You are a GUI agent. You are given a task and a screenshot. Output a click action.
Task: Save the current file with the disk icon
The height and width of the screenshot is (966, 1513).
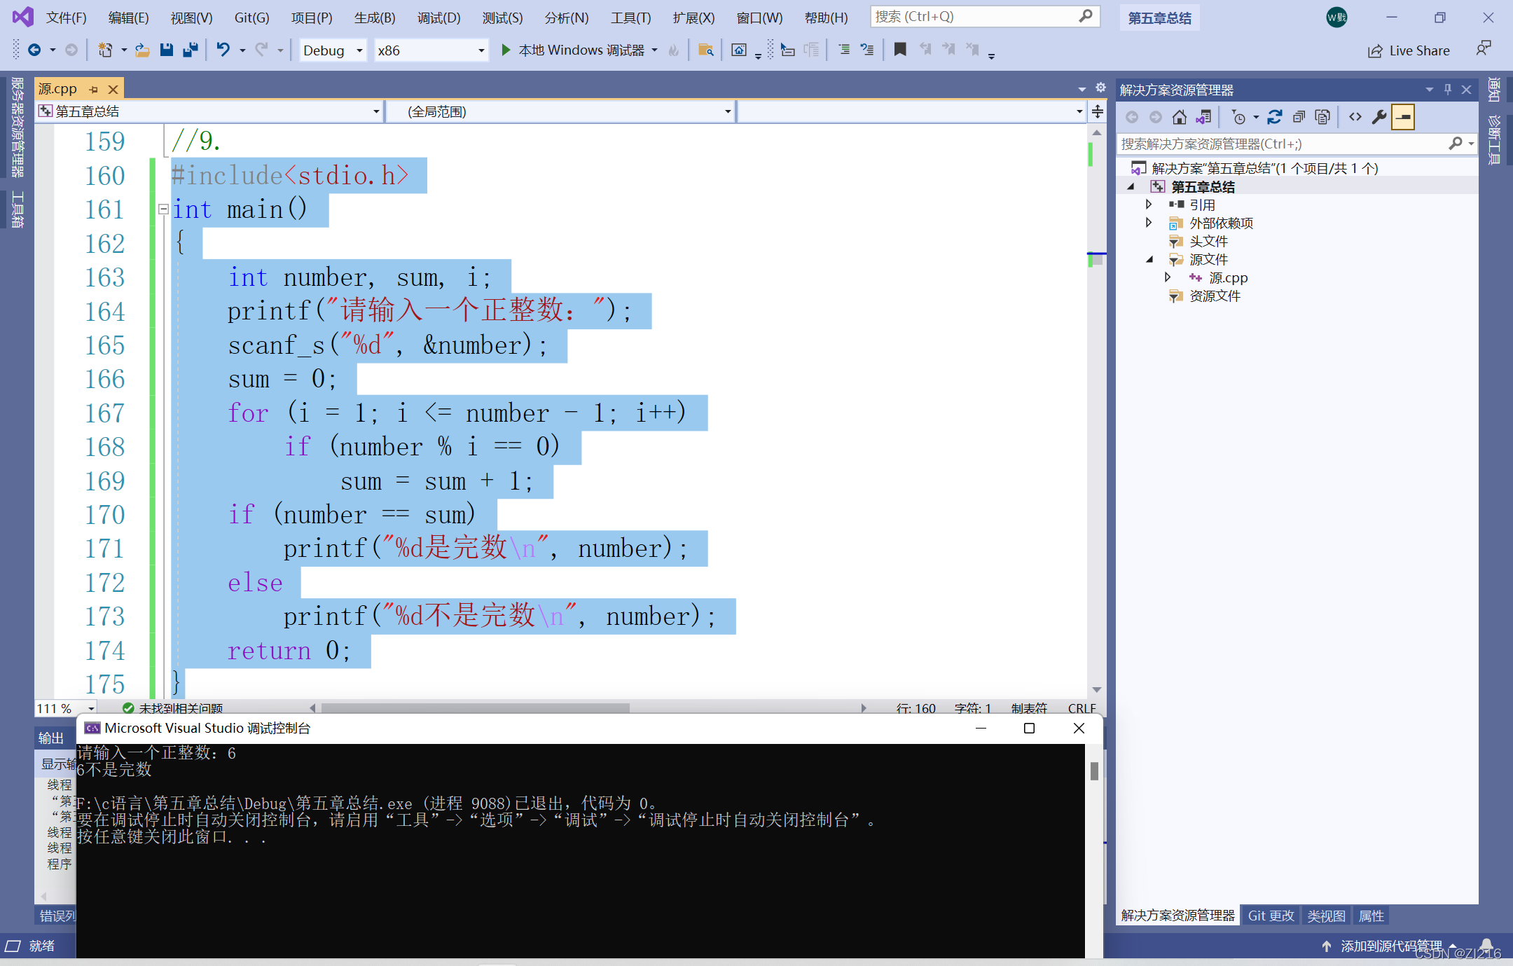pyautogui.click(x=167, y=50)
